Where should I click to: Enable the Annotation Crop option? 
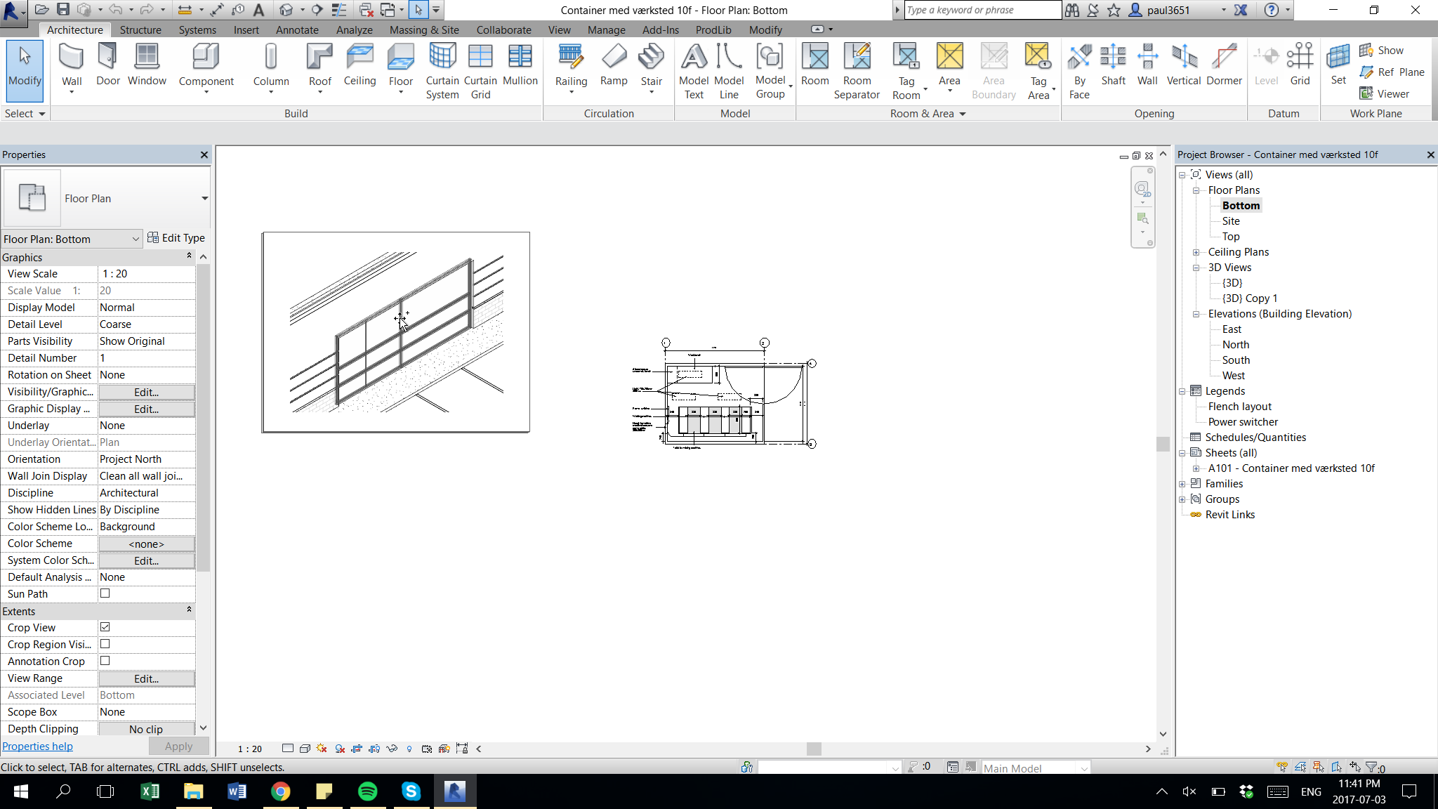[x=104, y=661]
